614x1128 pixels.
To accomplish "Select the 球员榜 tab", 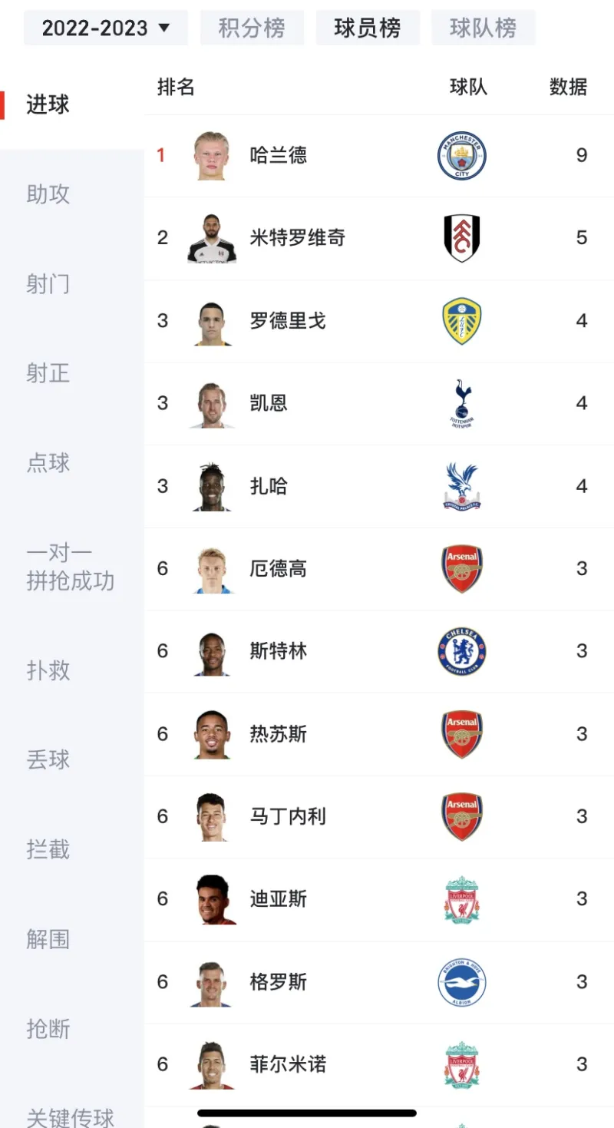I will [368, 28].
